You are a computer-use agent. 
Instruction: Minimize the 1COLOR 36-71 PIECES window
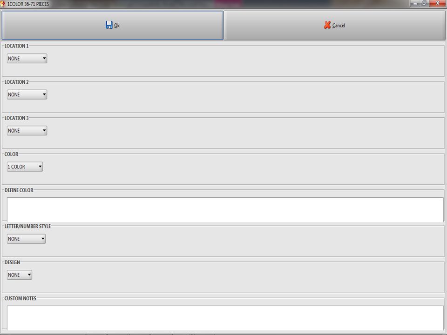415,3
